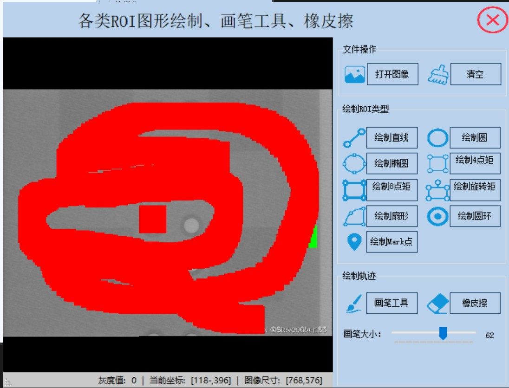Choose 绘制4点矩 button

(475, 163)
